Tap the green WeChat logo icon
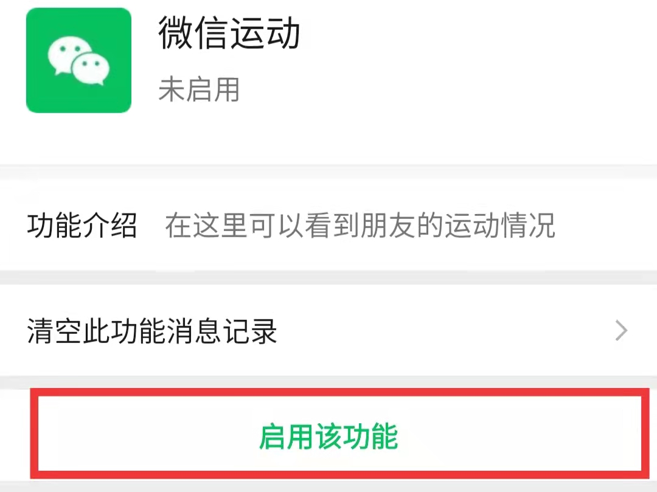The width and height of the screenshot is (657, 492). [78, 60]
